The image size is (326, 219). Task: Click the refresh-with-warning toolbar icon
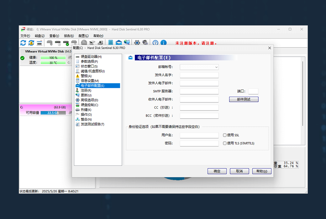point(31,43)
